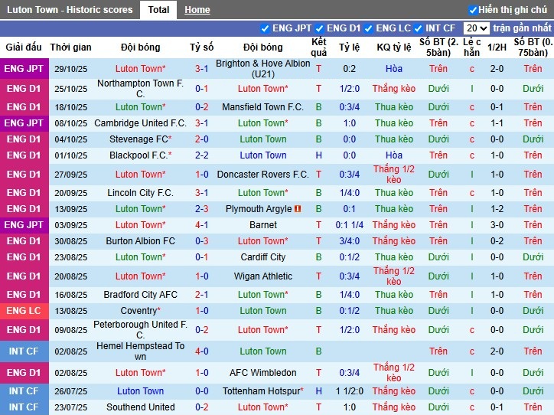The image size is (554, 415).
Task: Click the Lẻ chẵn column header
Action: coord(471,47)
